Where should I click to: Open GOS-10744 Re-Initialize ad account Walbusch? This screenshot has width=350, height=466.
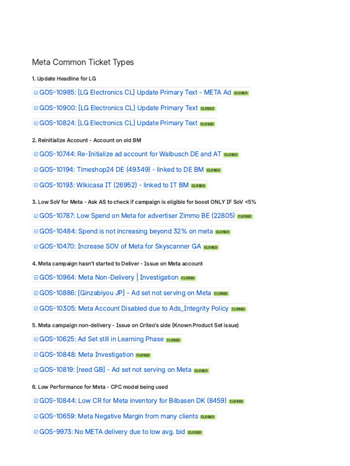[130, 154]
